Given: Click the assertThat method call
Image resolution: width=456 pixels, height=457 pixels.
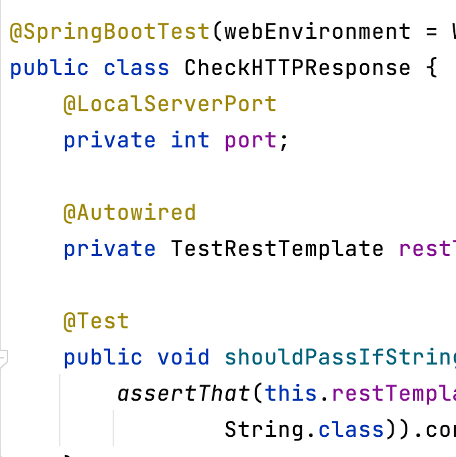Looking at the screenshot, I should pos(183,393).
